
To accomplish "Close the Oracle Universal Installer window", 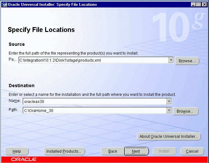I will [x=204, y=5].
